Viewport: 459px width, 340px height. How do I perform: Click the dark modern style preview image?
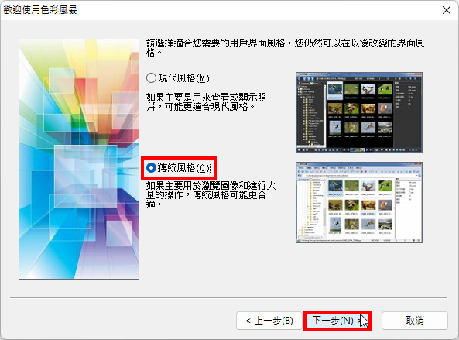359,112
